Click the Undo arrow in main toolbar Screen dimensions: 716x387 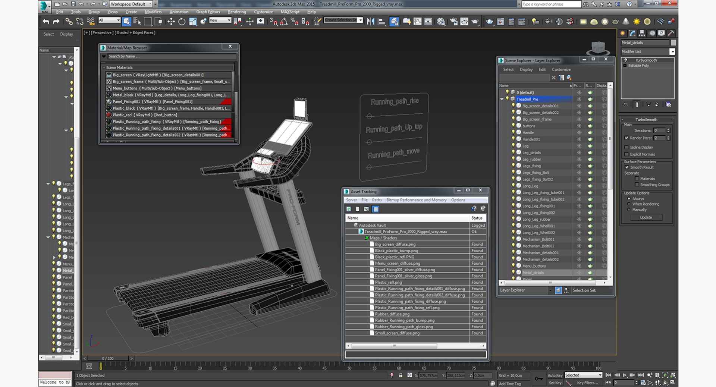[x=45, y=21]
